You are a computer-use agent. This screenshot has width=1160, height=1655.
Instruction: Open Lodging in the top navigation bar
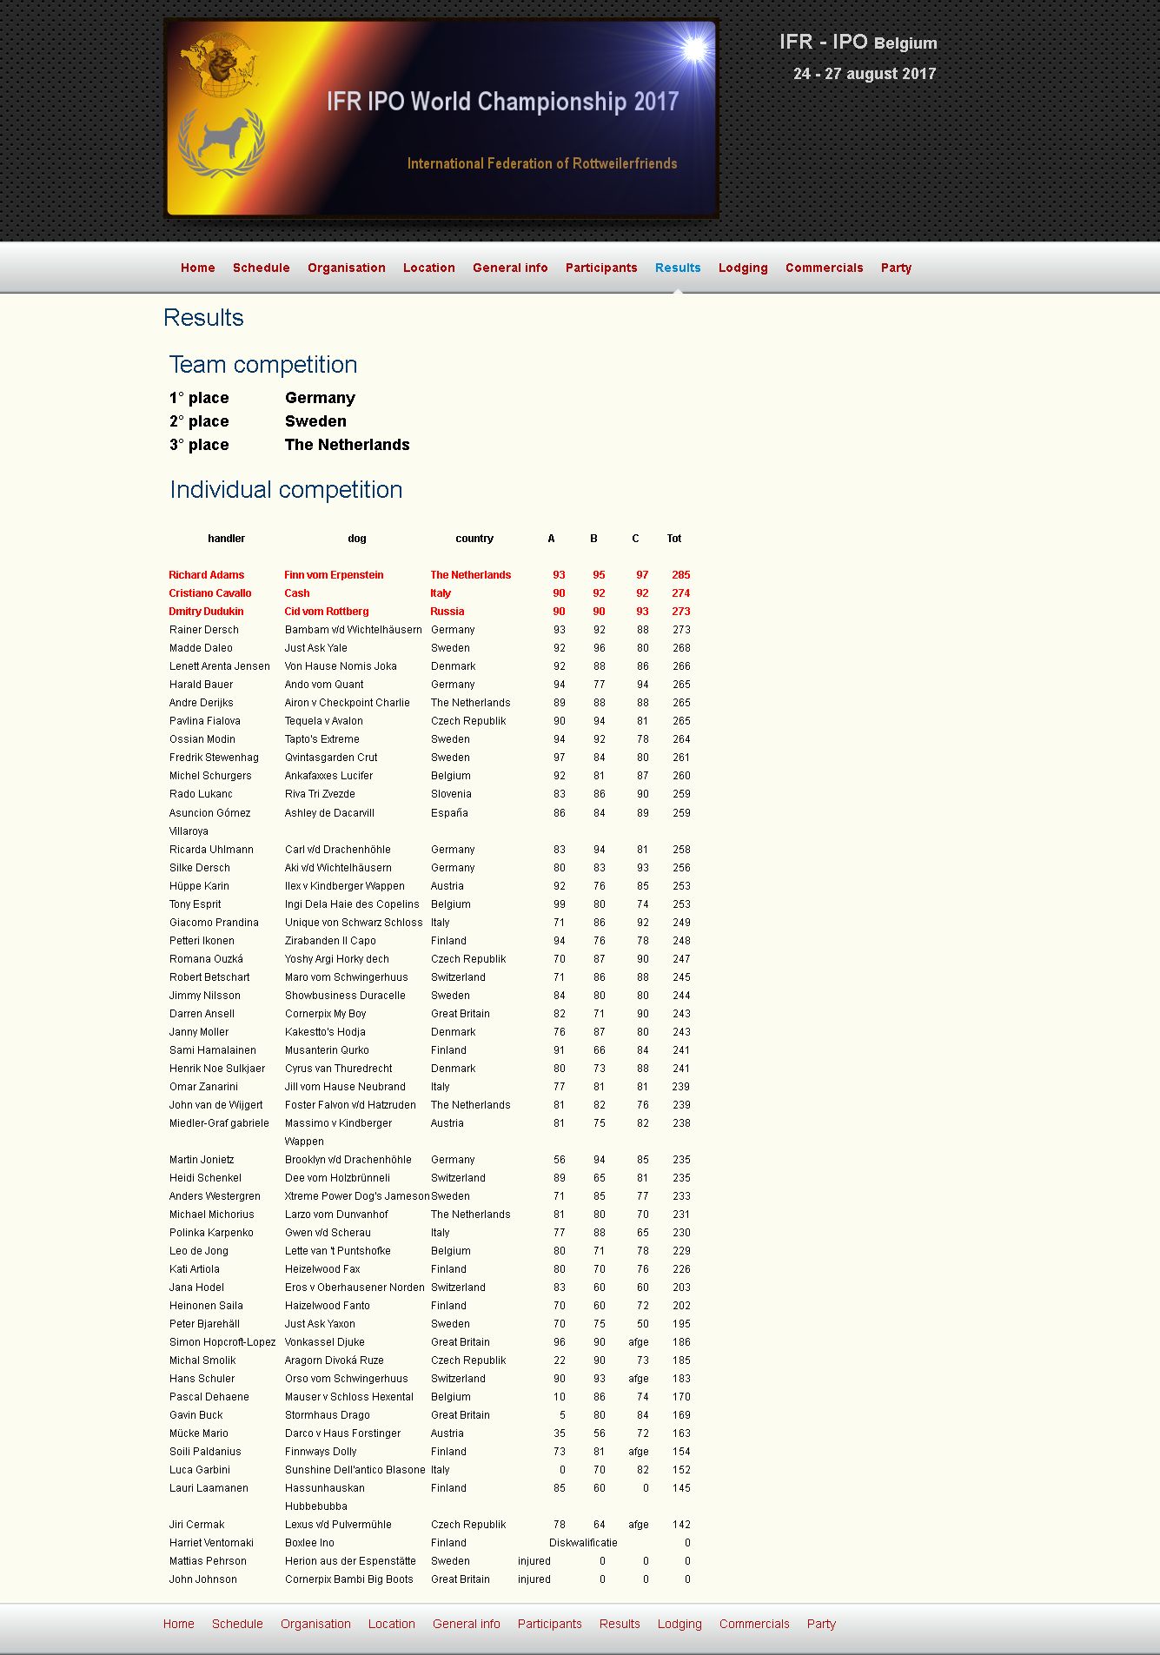coord(743,268)
